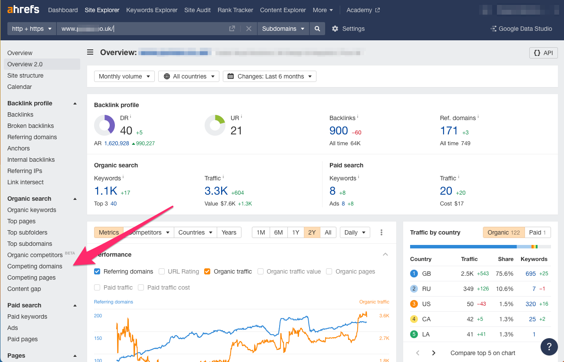Go to next page of countries arrow

[x=434, y=353]
